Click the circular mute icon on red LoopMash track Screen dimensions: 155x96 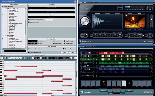[97, 53]
